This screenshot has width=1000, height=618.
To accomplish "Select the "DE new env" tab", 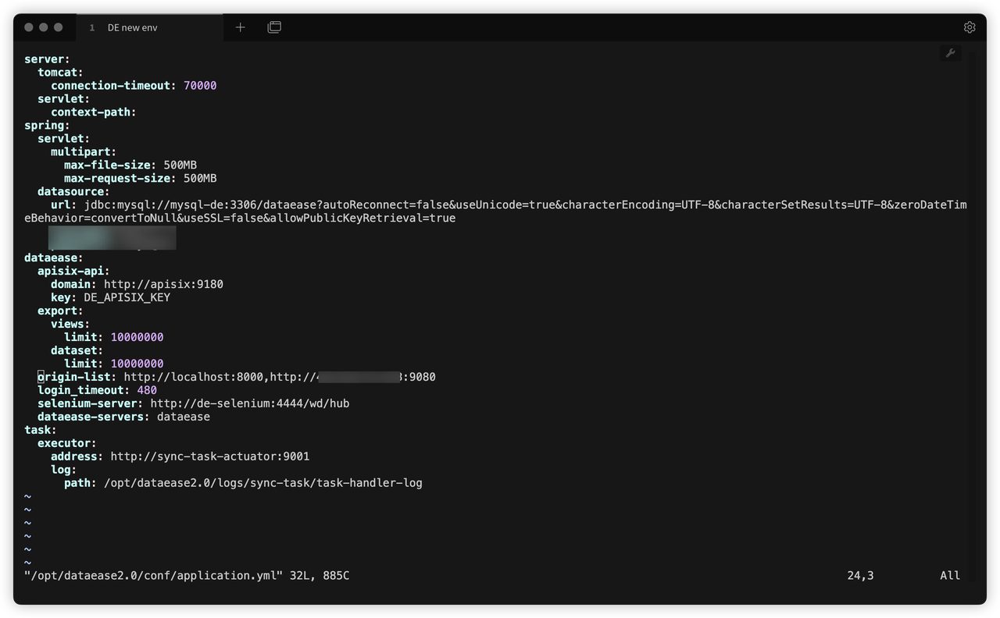I will [x=133, y=27].
